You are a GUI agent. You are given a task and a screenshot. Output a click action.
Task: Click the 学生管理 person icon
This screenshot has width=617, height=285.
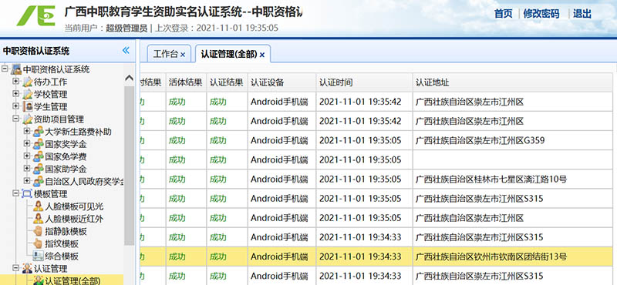click(x=28, y=107)
